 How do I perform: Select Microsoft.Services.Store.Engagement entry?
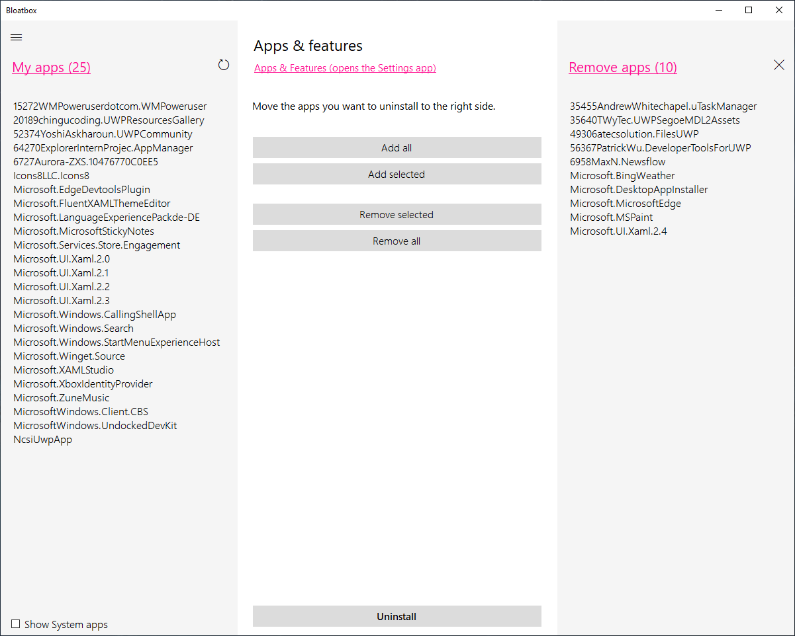click(x=97, y=245)
